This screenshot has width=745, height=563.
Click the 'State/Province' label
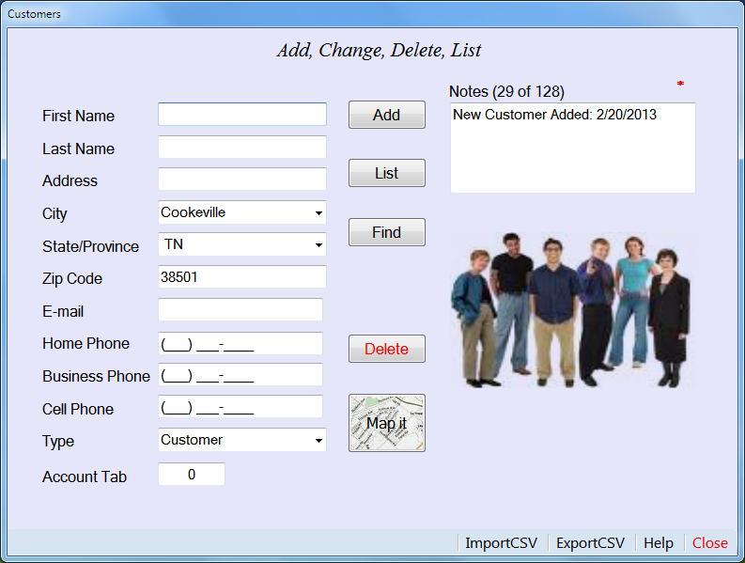[x=90, y=246]
